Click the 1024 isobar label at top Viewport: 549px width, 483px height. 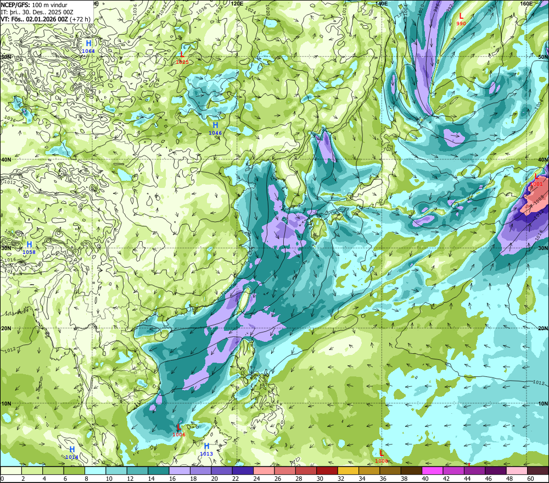(x=251, y=11)
